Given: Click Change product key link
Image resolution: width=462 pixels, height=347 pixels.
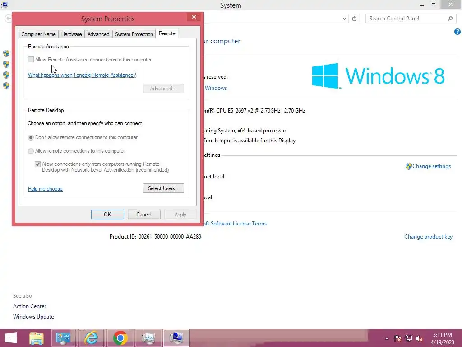Looking at the screenshot, I should (428, 237).
